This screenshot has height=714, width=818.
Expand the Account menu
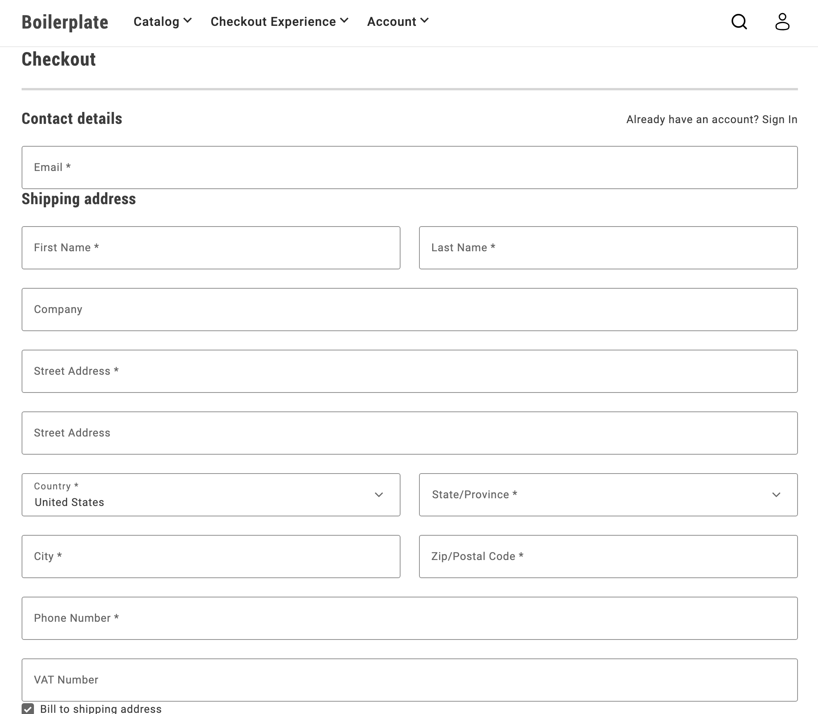tap(398, 22)
